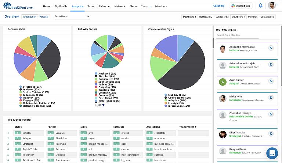Click Risk-Taker in Factors leaderboard
282x163 pixels.
click(62, 138)
